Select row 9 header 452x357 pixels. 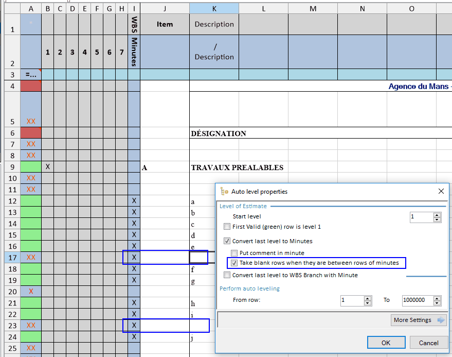(x=12, y=167)
